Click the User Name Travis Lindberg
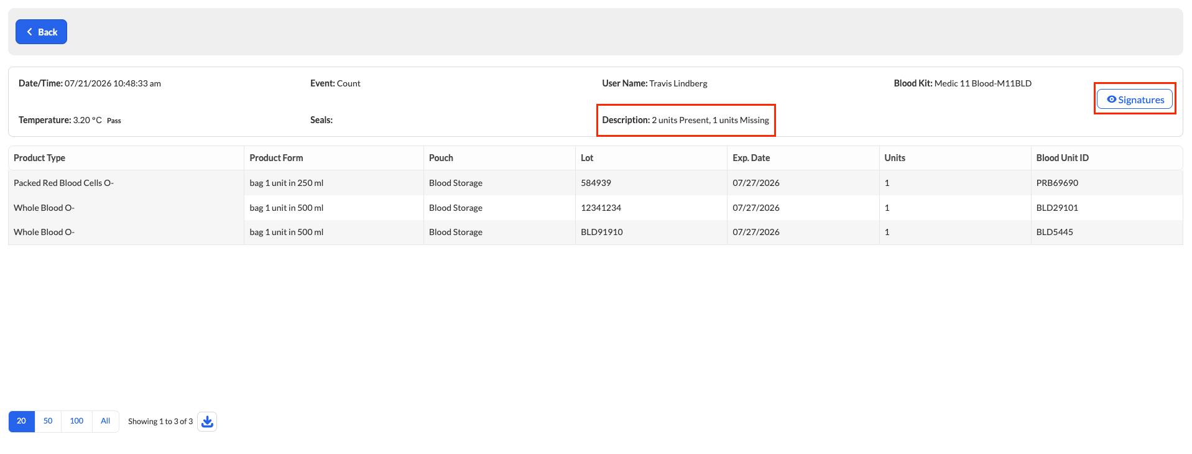1192x454 pixels. coord(678,83)
